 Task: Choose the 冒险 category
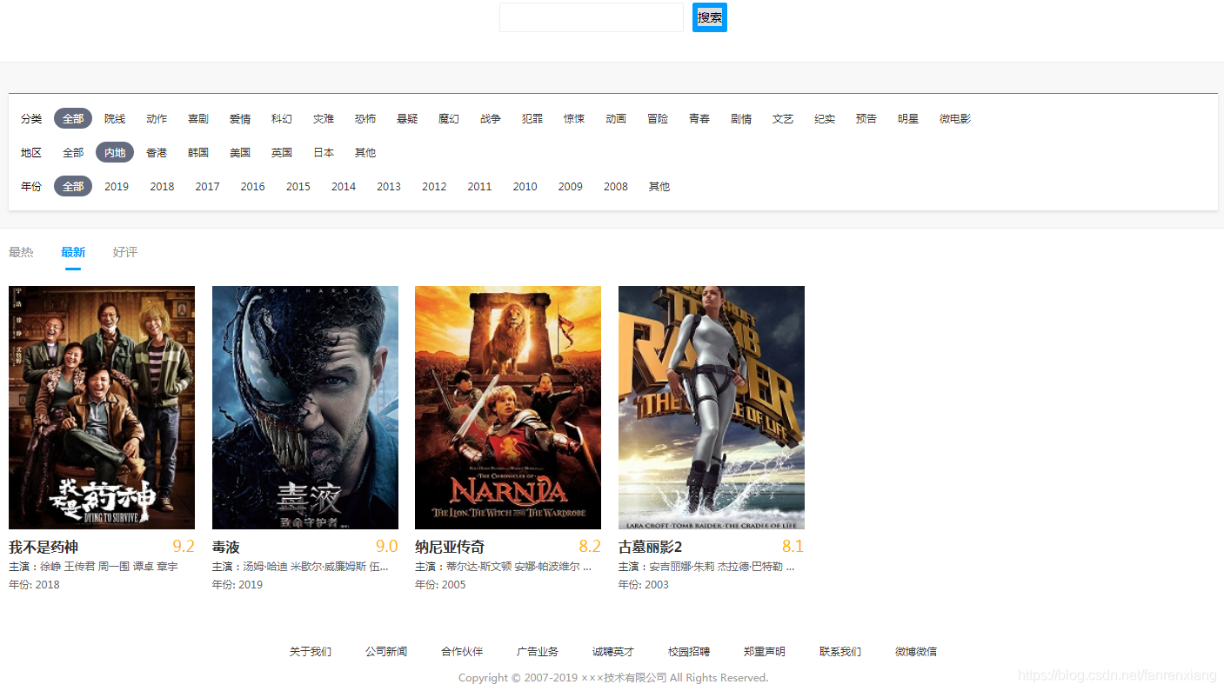click(x=658, y=118)
